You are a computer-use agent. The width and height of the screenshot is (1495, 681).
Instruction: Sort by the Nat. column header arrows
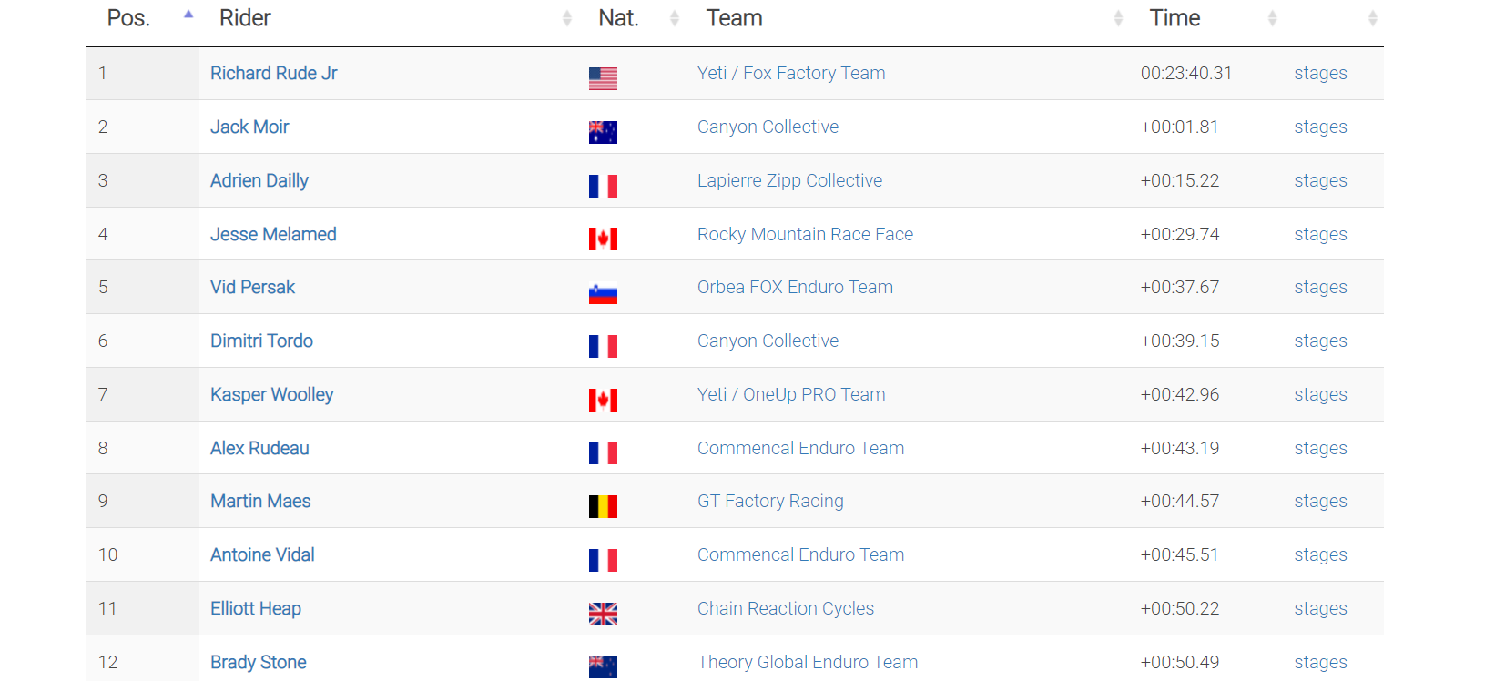tap(675, 18)
